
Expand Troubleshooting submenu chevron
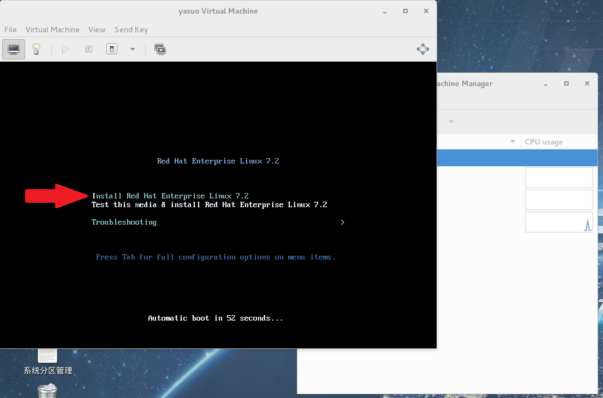[x=342, y=222]
